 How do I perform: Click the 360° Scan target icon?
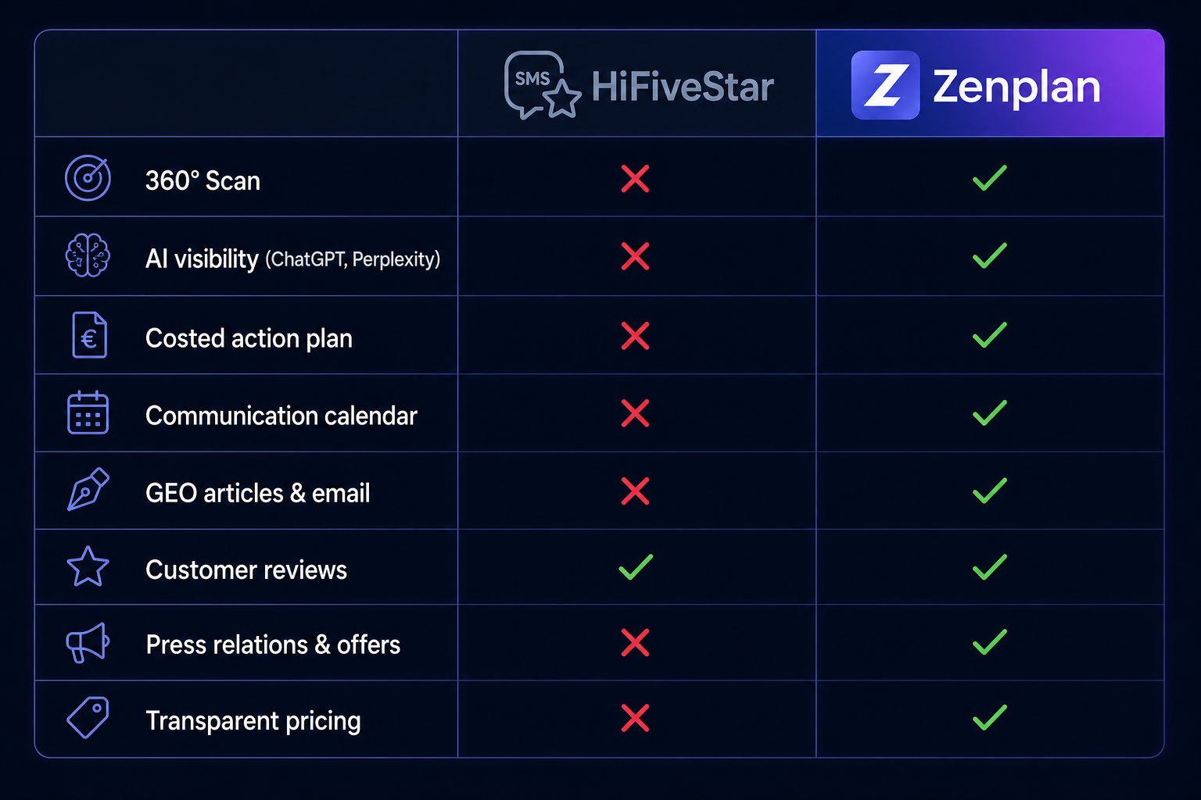(88, 178)
